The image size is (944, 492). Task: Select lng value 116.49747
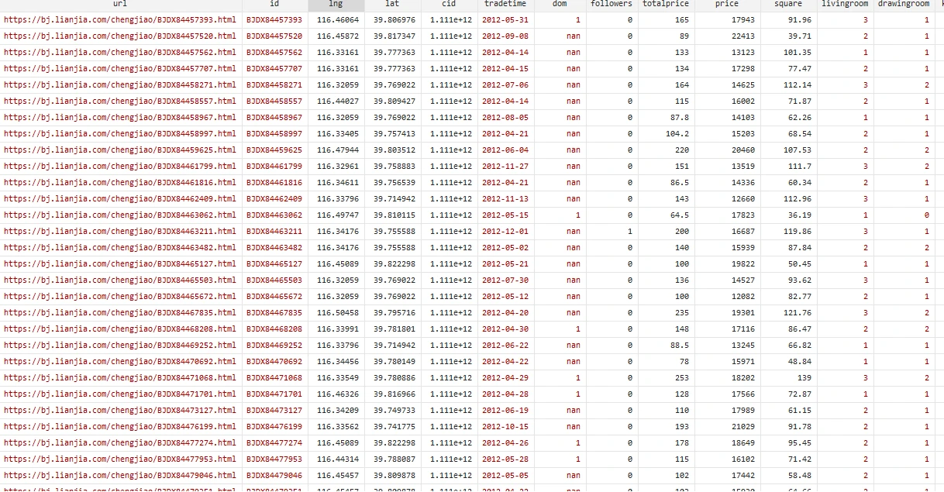(339, 215)
